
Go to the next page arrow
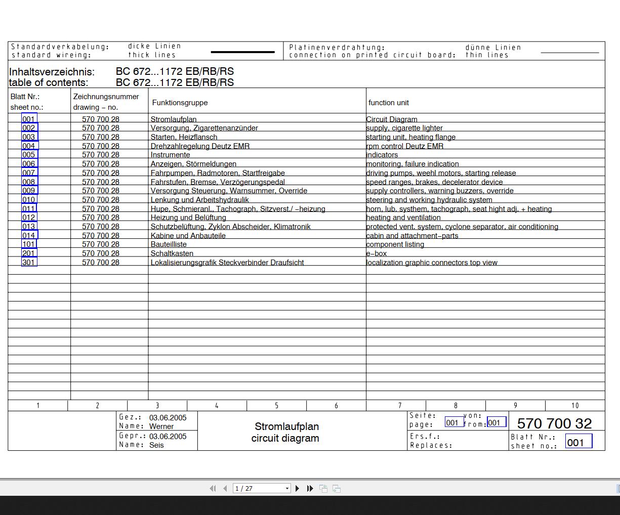[297, 488]
